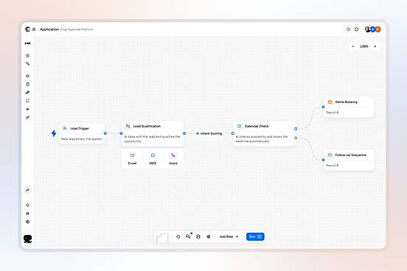
Task: Click the blue avatar in the header
Action: click(x=373, y=29)
